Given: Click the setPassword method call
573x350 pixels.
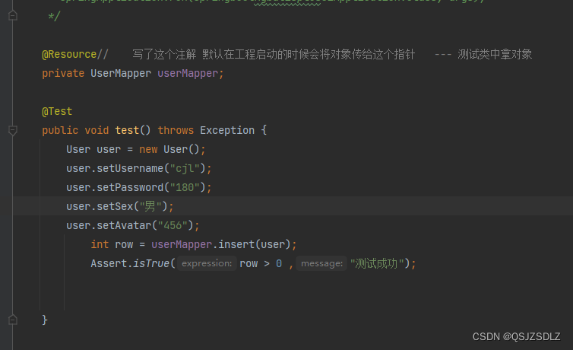Looking at the screenshot, I should (x=130, y=187).
